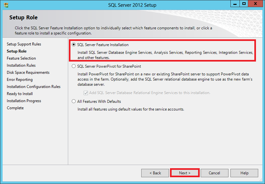
Task: Go back with the Back button
Action: coord(155,173)
